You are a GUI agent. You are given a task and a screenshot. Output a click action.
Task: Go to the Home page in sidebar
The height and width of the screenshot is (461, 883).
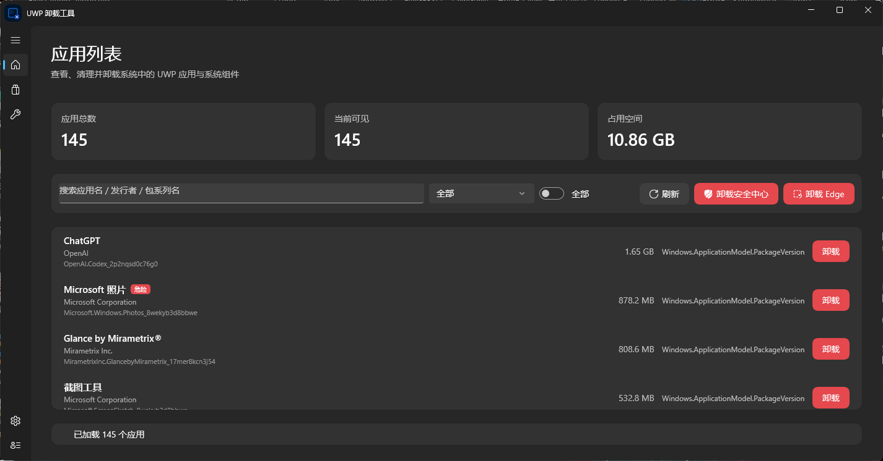[x=15, y=65]
